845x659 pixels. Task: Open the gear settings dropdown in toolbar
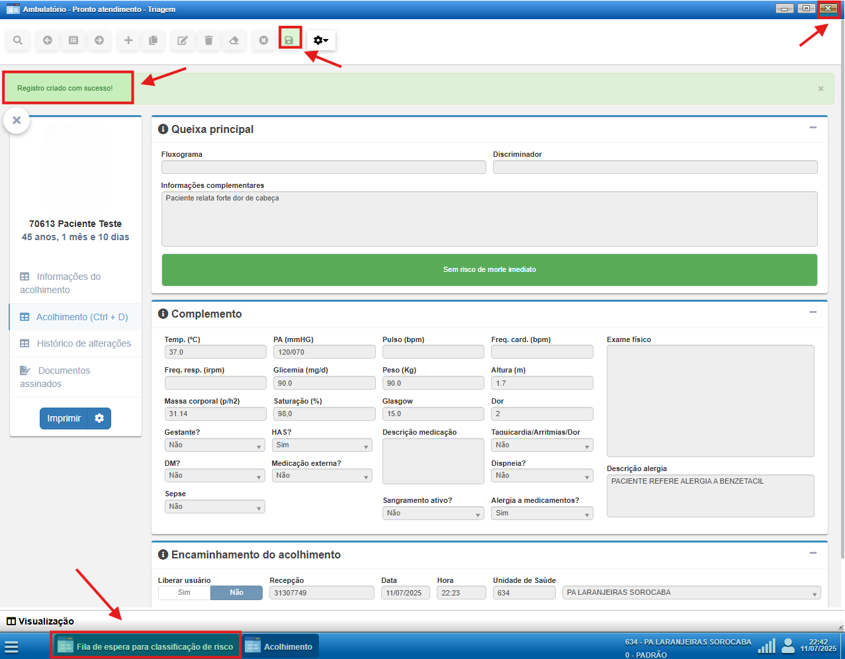click(321, 40)
